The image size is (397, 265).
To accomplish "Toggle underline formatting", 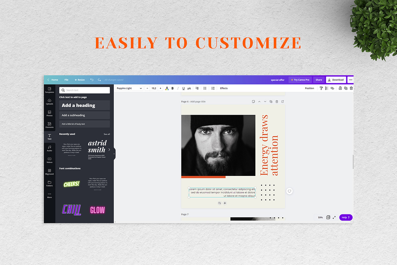I will (184, 88).
